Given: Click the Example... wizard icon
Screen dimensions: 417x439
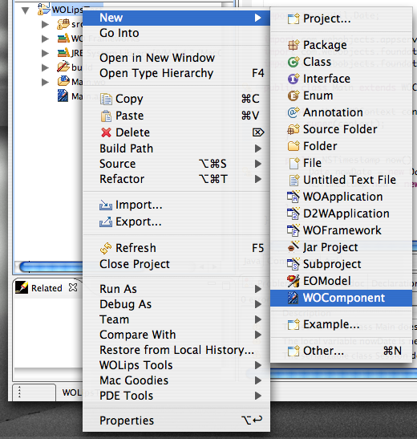Looking at the screenshot, I should pyautogui.click(x=294, y=325).
